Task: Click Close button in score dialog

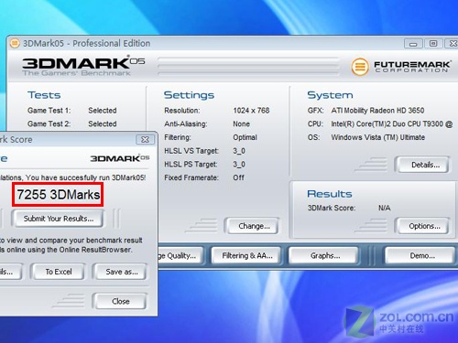Action: (x=121, y=301)
